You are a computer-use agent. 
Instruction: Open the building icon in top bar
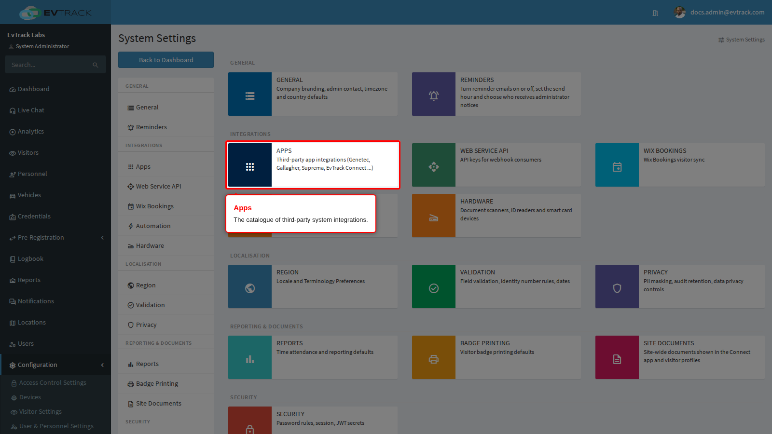click(x=655, y=13)
